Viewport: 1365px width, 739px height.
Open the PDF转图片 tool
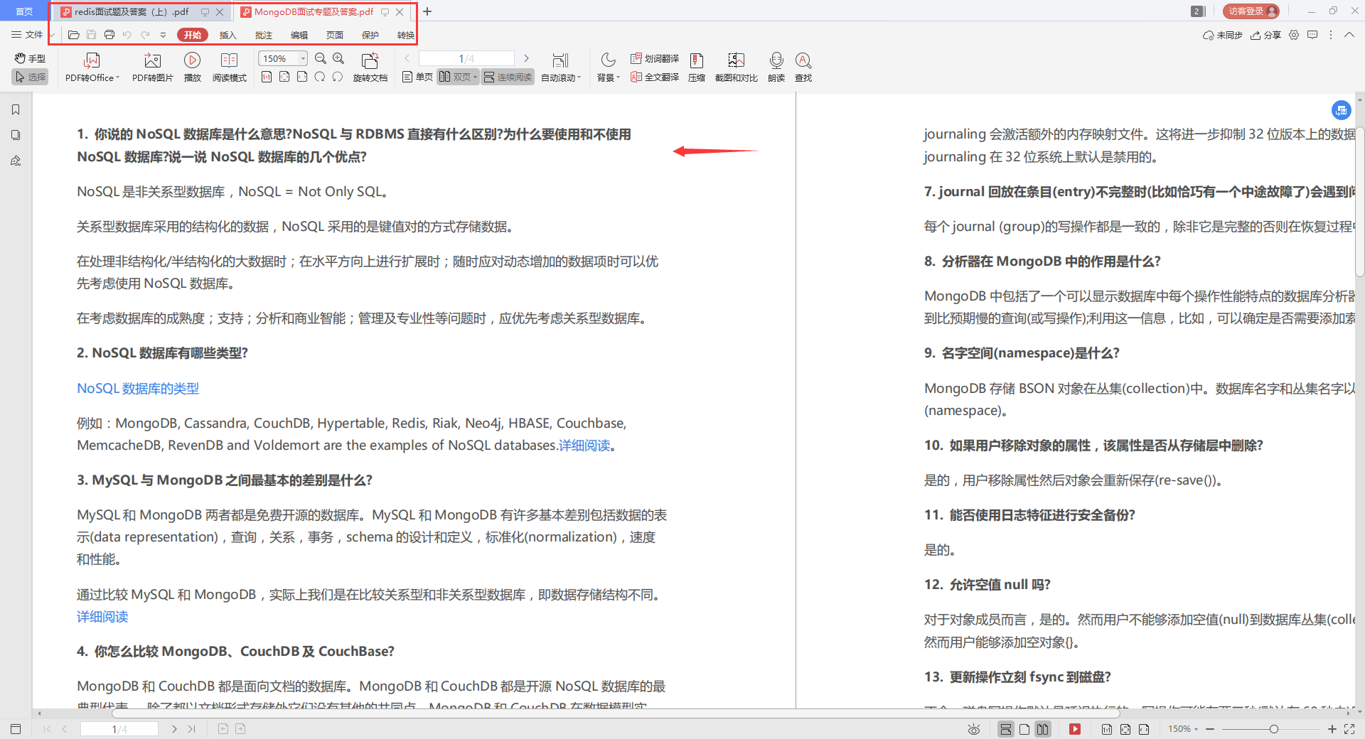[x=151, y=68]
